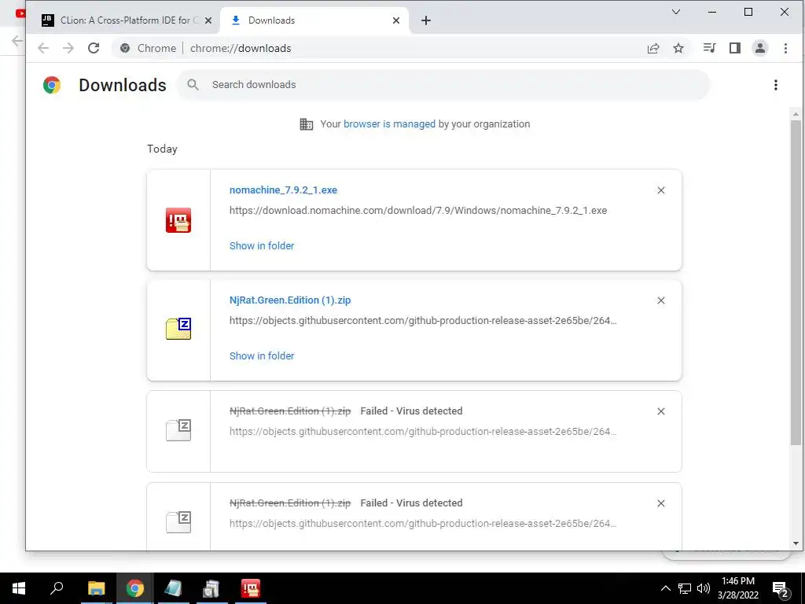Click the 'Today' date heading
Image resolution: width=805 pixels, height=604 pixels.
[x=162, y=149]
